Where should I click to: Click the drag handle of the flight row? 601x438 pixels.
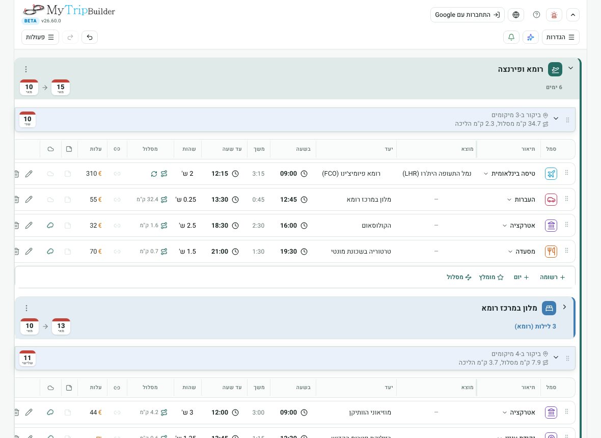(x=566, y=173)
